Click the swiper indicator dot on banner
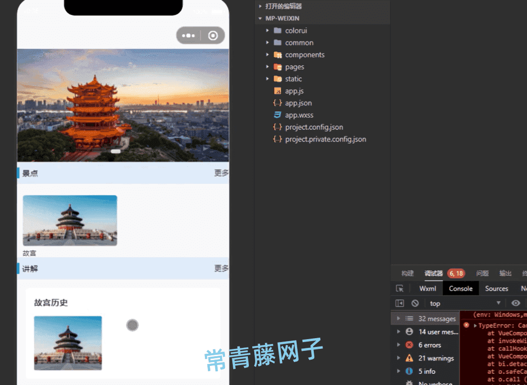 pos(116,151)
